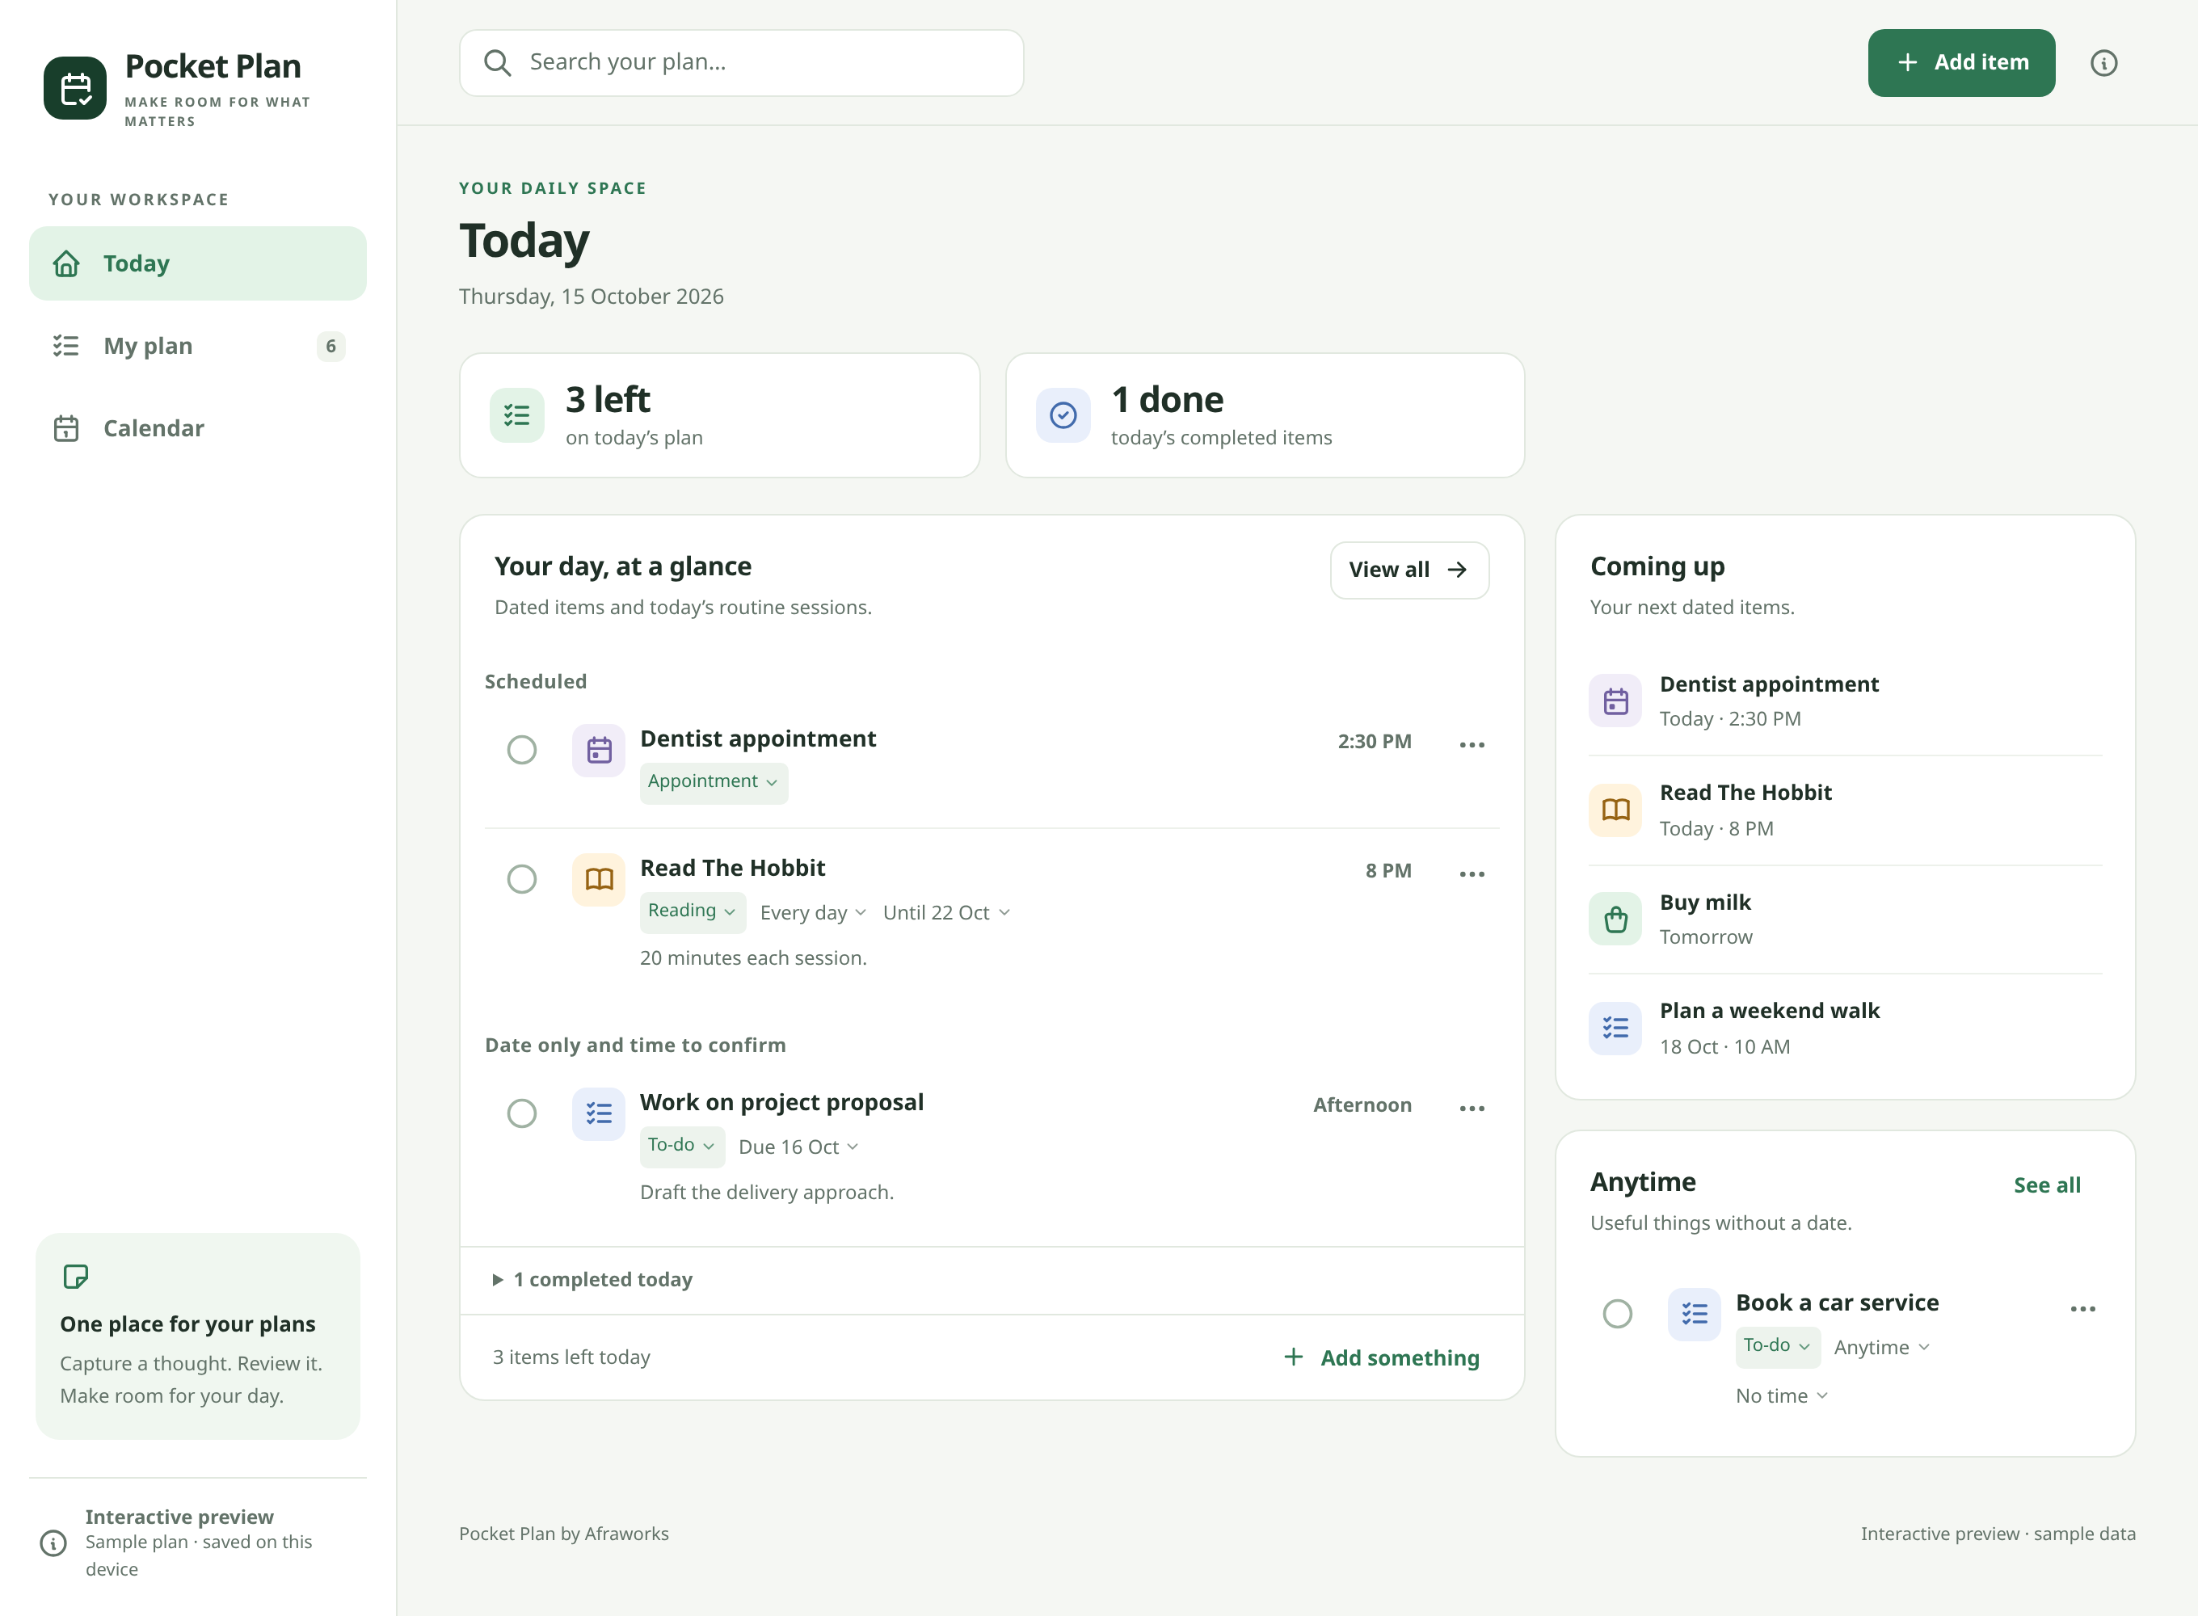Open the more options for Dentist appointment
Viewport: 2198px width, 1616px height.
1472,746
